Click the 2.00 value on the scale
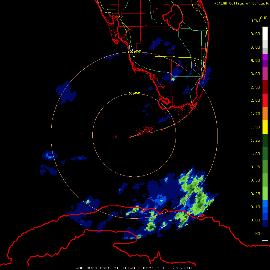 click(255, 100)
